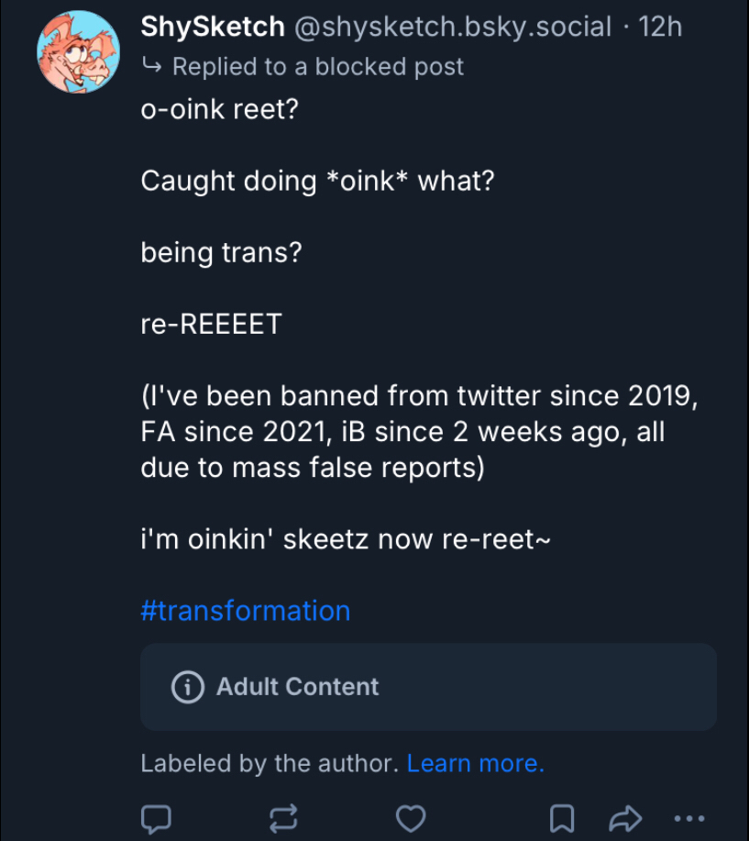Repost this post using the repost icon

284,818
